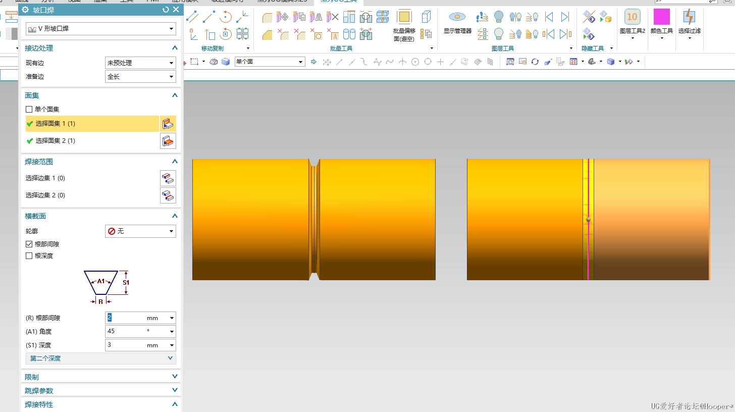Open the 现有边 dropdown showing 未预处理

pyautogui.click(x=140, y=63)
